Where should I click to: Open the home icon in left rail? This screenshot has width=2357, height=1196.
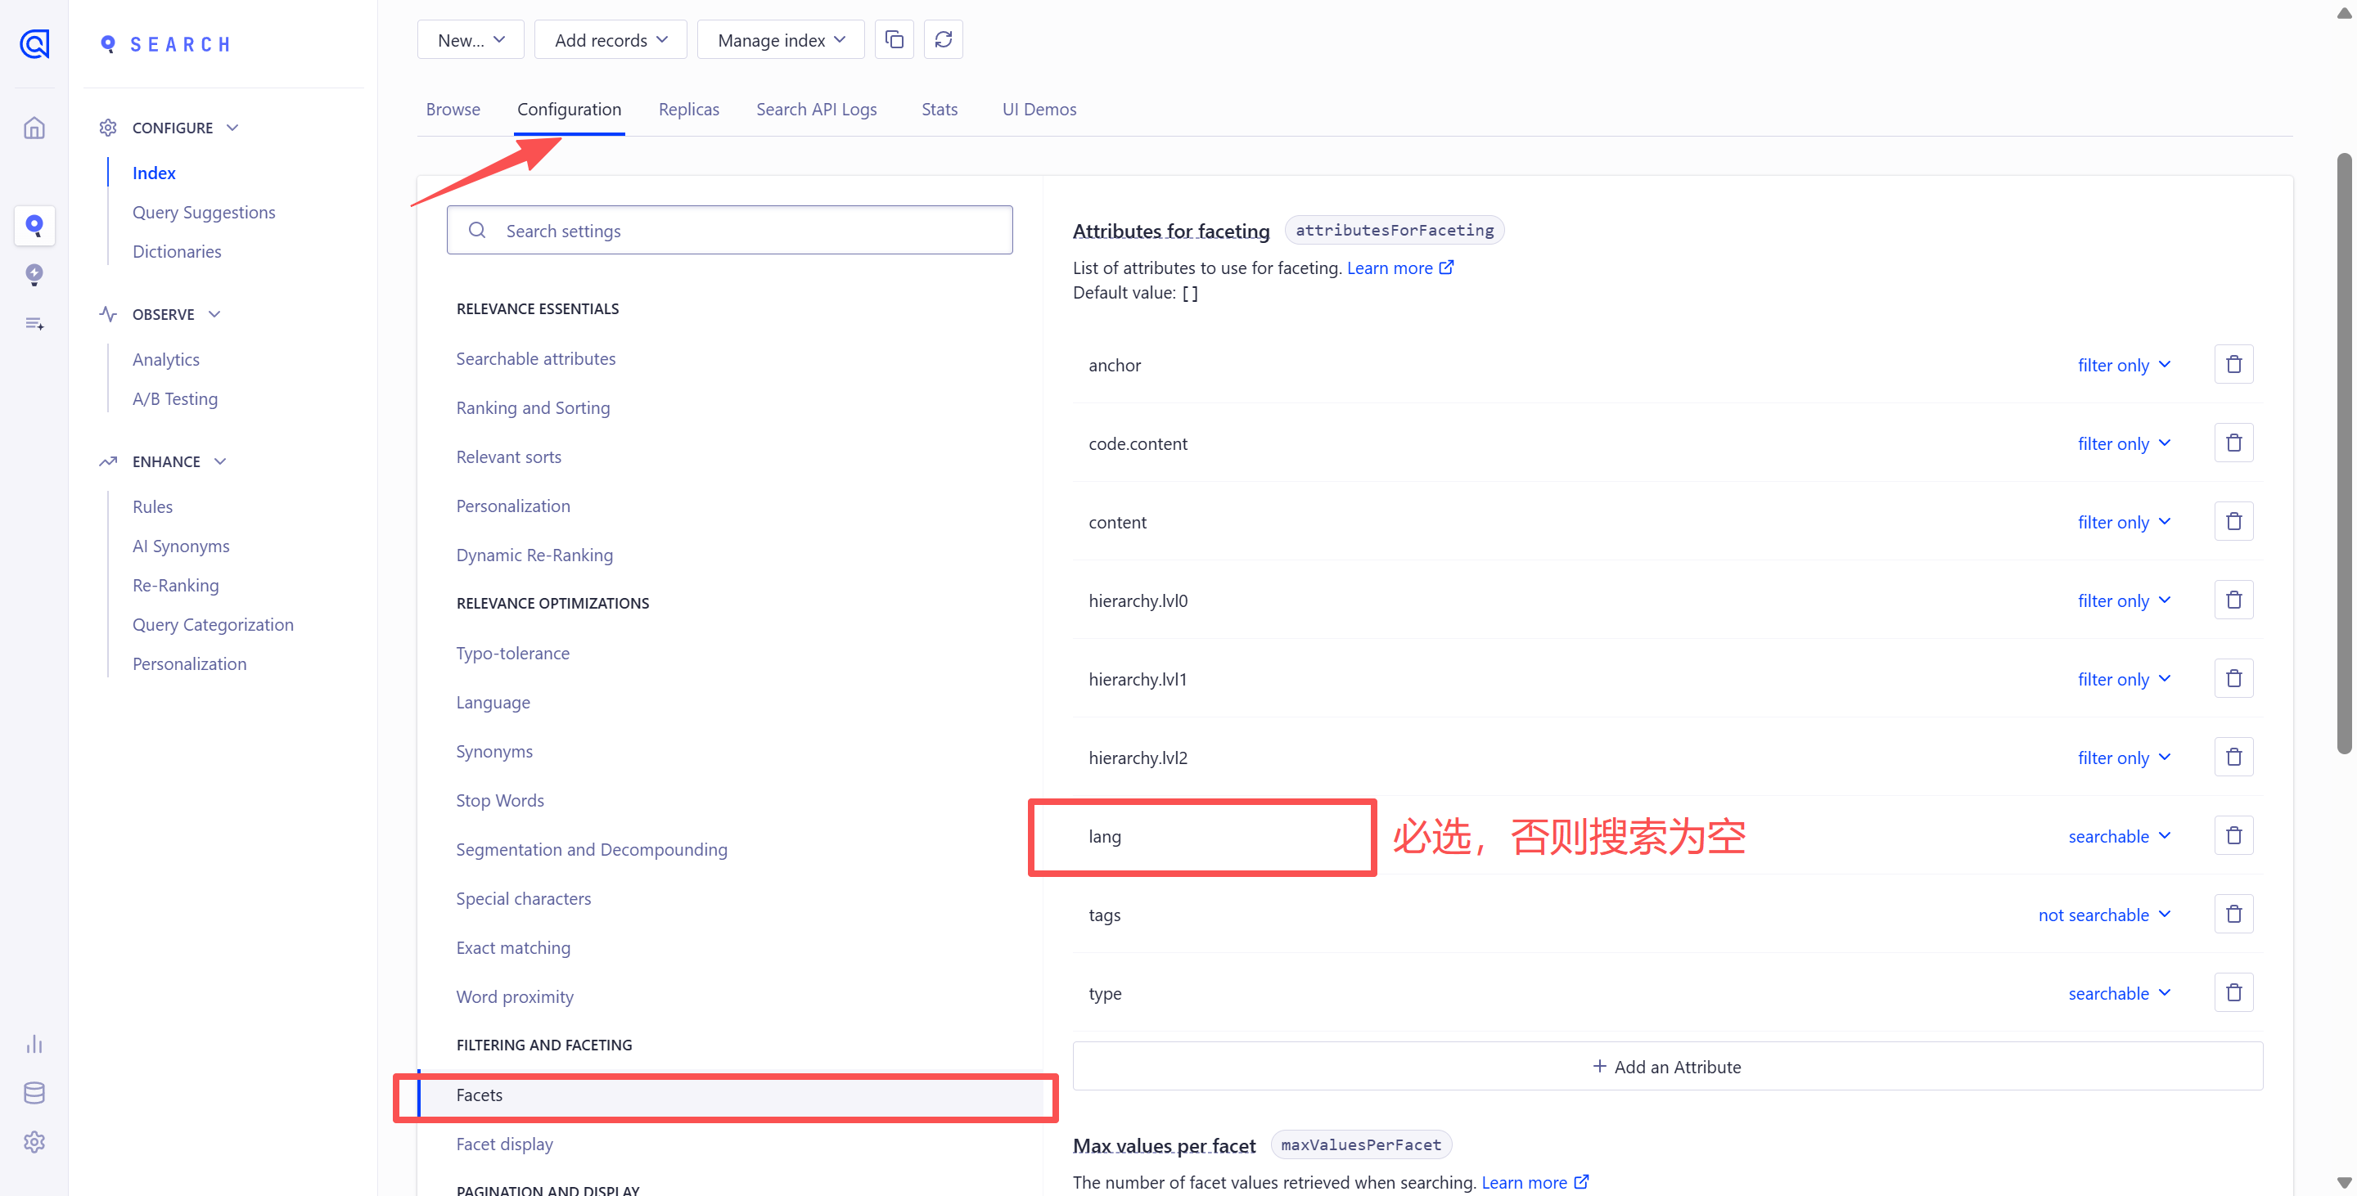pyautogui.click(x=34, y=128)
